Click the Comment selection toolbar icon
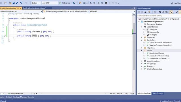The height and width of the screenshot is (102, 181). (99, 3)
